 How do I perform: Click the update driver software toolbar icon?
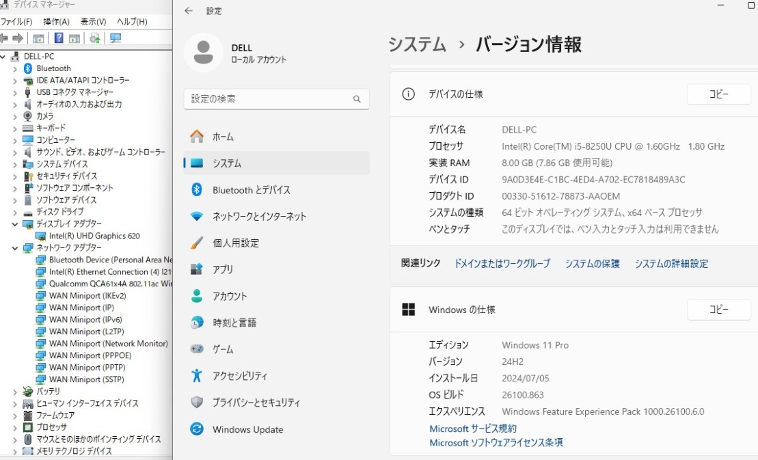[94, 38]
